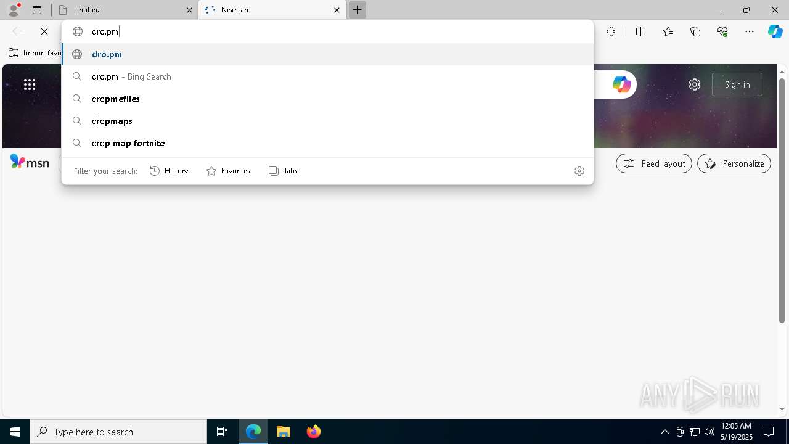Open page settings gear on new tab
This screenshot has width=789, height=444.
(695, 84)
